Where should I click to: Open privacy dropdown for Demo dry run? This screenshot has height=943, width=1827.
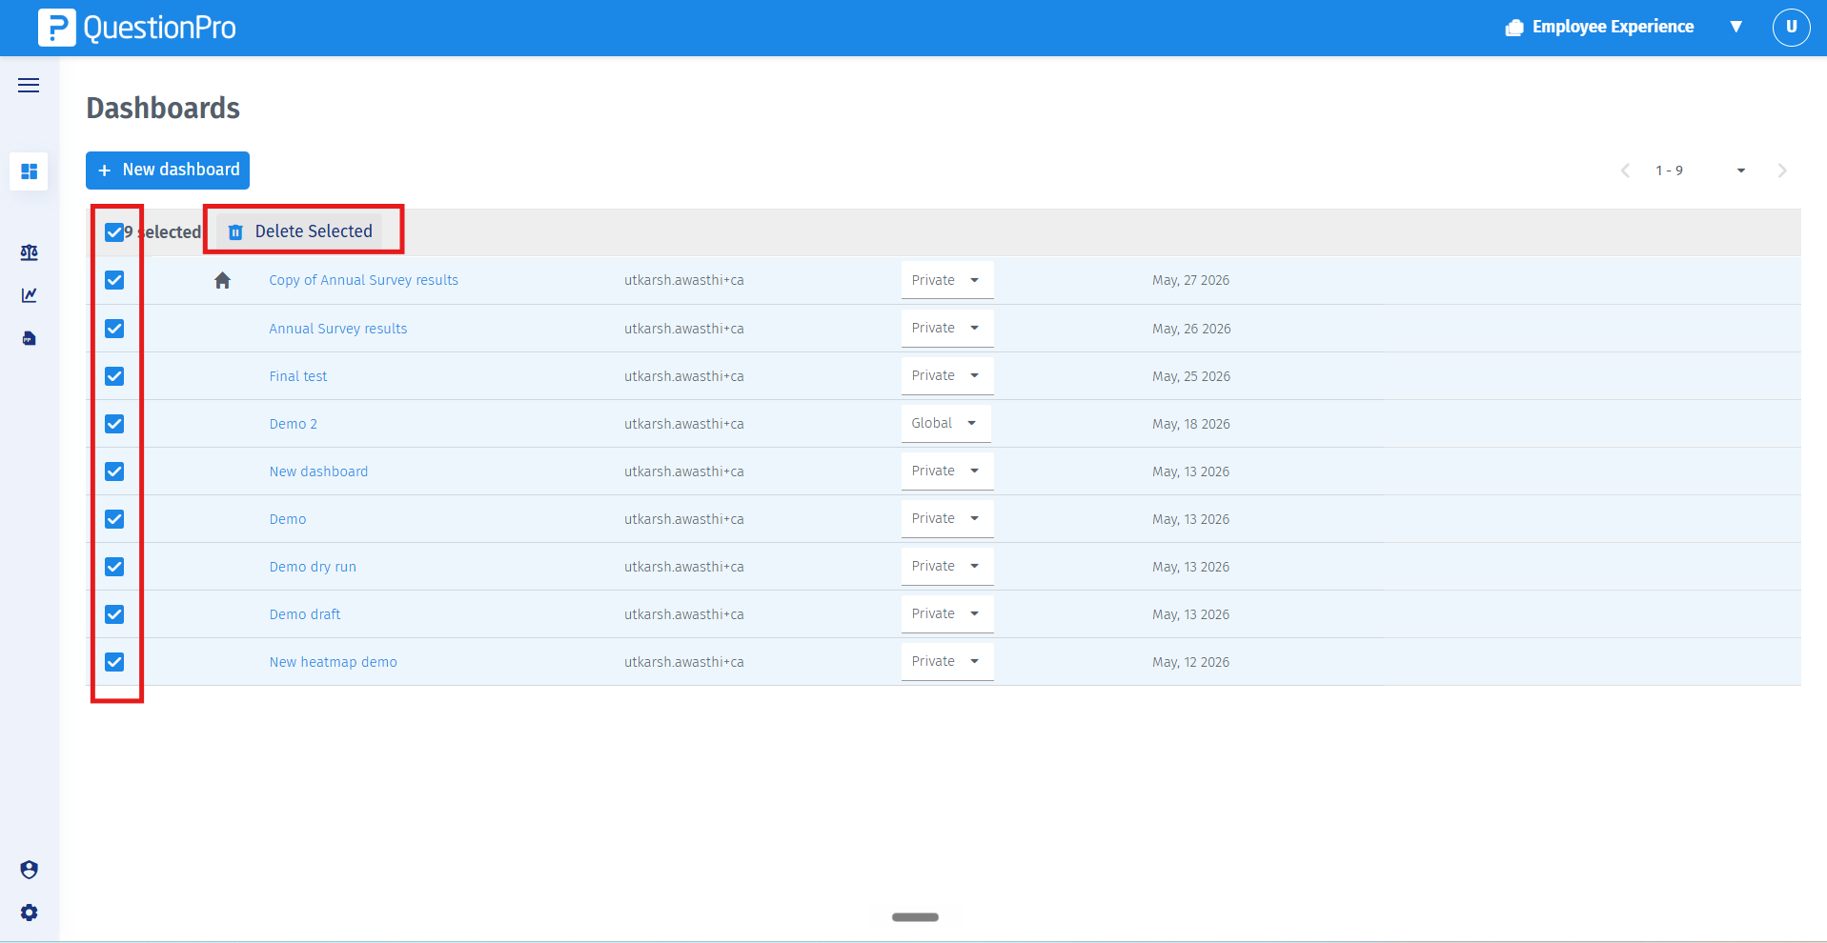(x=947, y=566)
